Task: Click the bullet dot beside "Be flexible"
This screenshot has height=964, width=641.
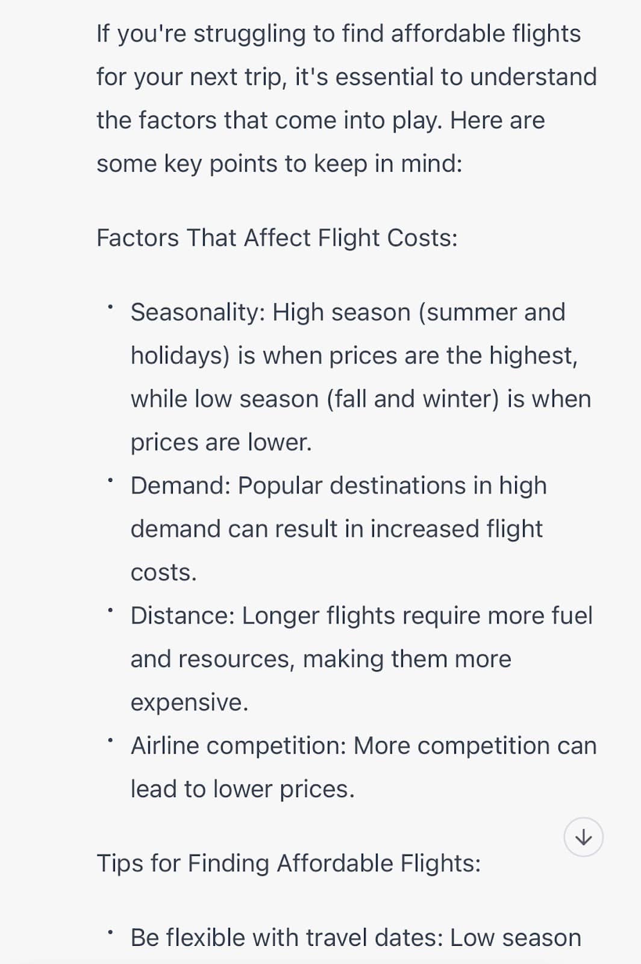Action: [x=110, y=933]
